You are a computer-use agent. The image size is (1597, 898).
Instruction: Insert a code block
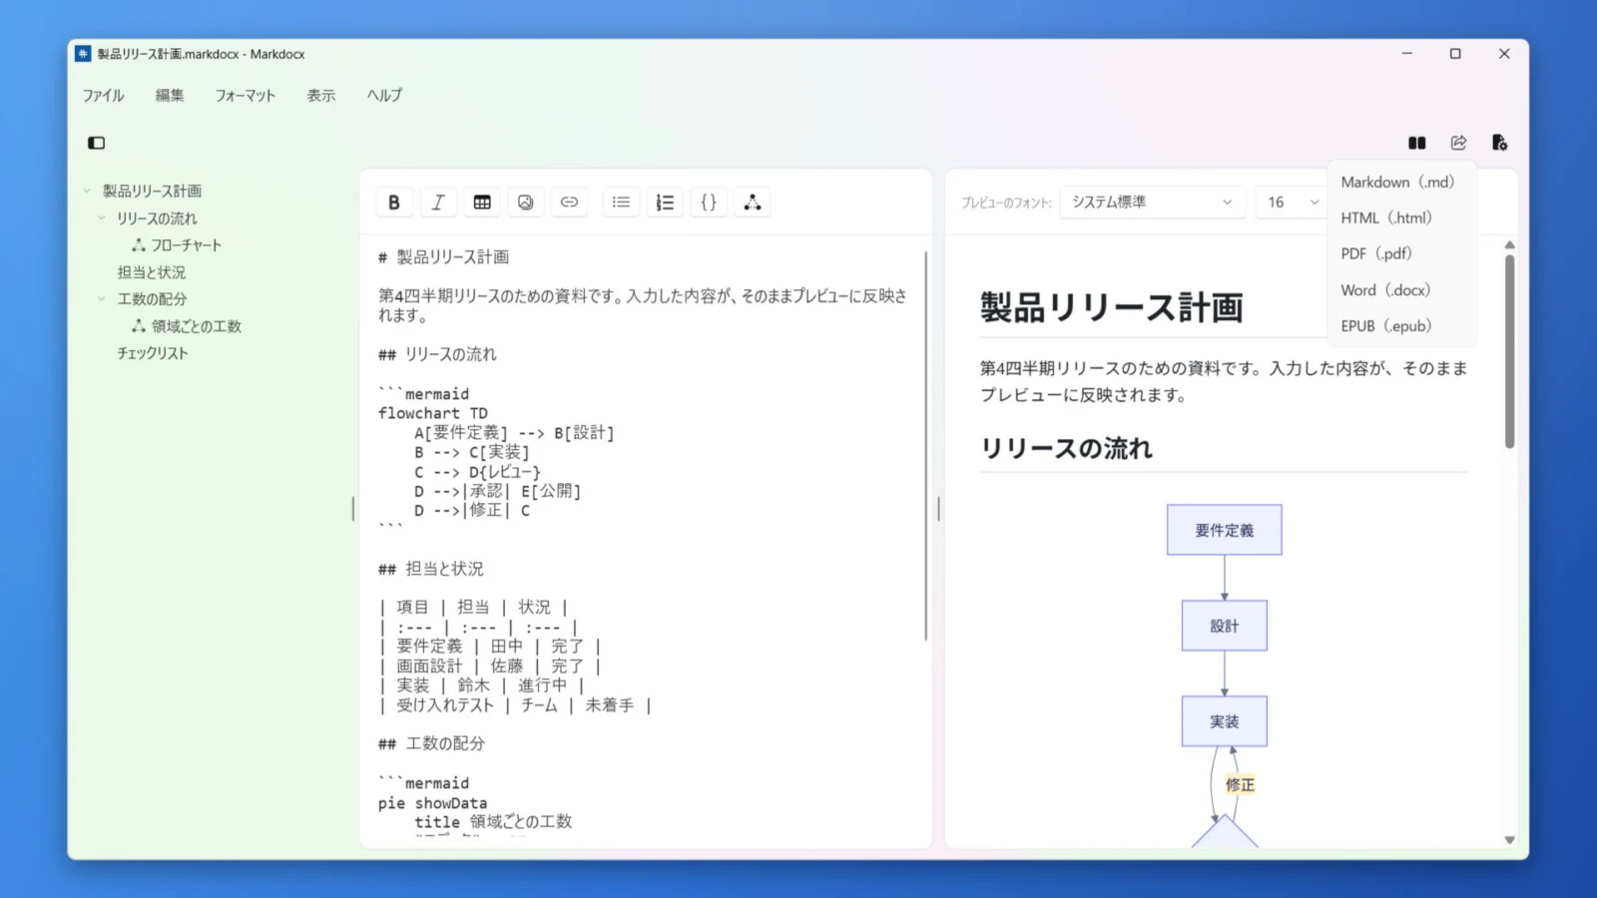[709, 203]
